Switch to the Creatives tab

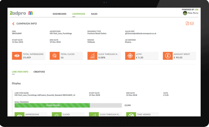(x=39, y=72)
